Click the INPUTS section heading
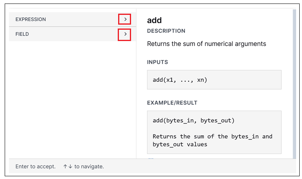Viewport: 302px width, 179px height. (x=157, y=62)
